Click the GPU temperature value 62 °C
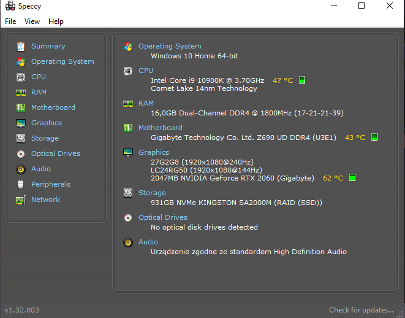This screenshot has width=405, height=318. 333,178
